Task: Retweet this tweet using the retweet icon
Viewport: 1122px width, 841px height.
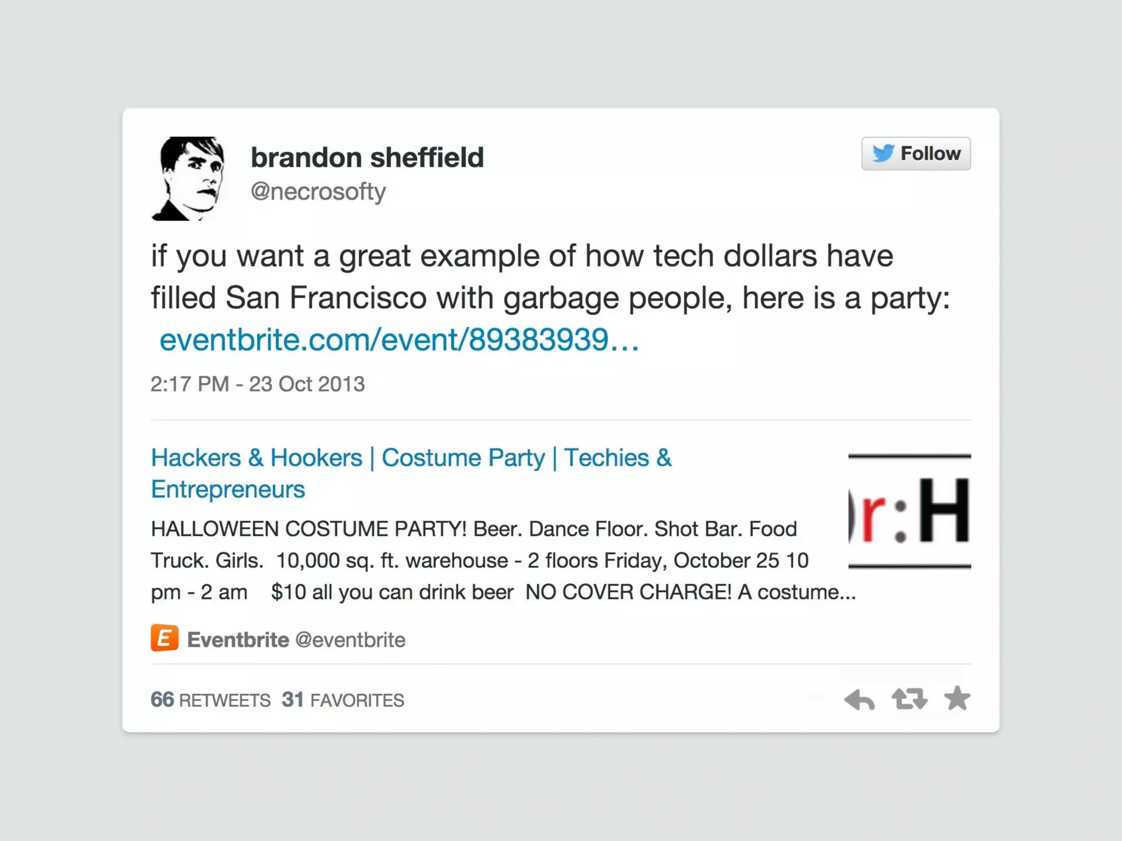Action: pos(909,699)
